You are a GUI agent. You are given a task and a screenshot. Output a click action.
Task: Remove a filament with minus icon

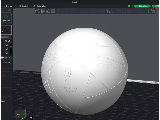coord(2,41)
